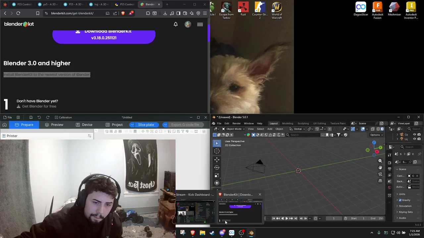Expand the Units panel
The height and width of the screenshot is (238, 424).
click(x=402, y=194)
